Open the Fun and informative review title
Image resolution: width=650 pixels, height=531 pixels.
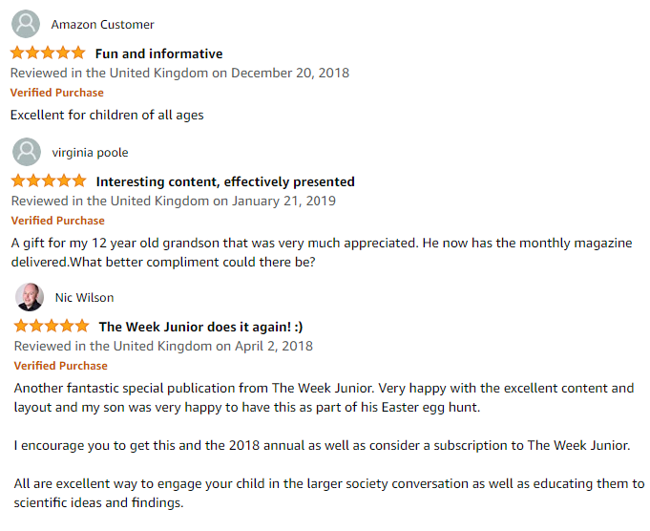point(158,53)
